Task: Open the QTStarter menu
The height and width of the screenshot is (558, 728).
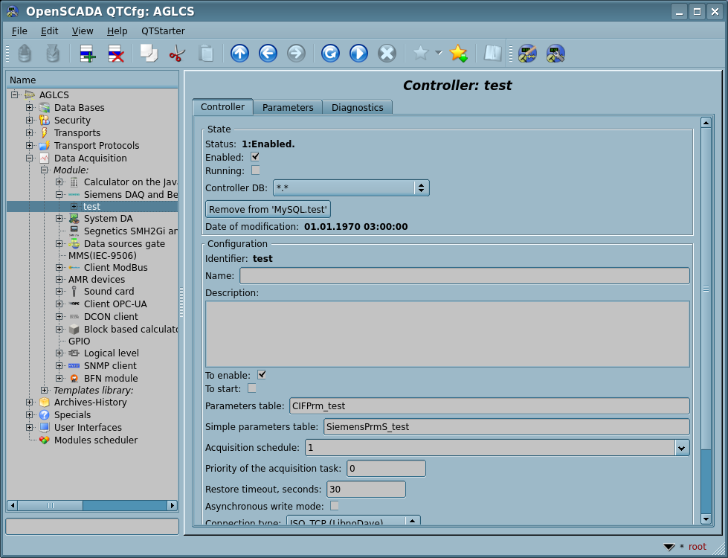Action: [x=163, y=31]
